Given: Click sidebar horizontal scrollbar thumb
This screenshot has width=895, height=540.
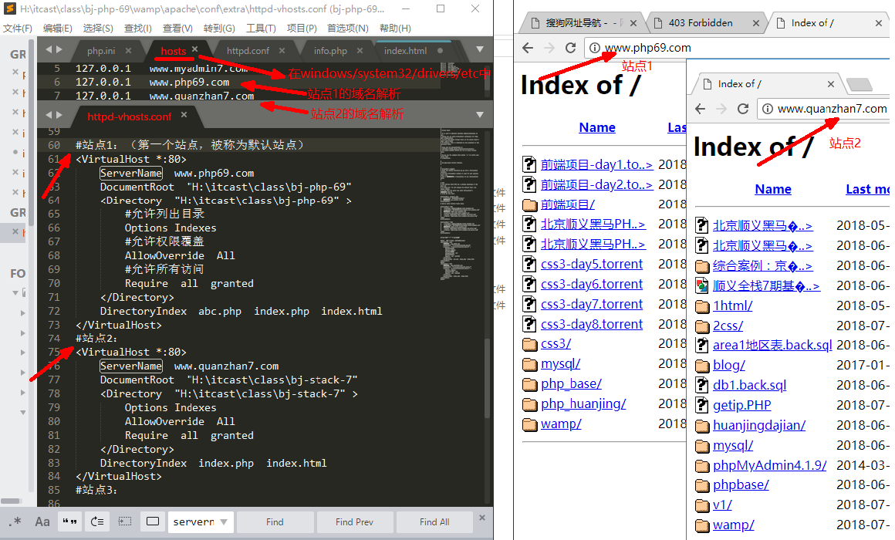Looking at the screenshot, I should 10,501.
